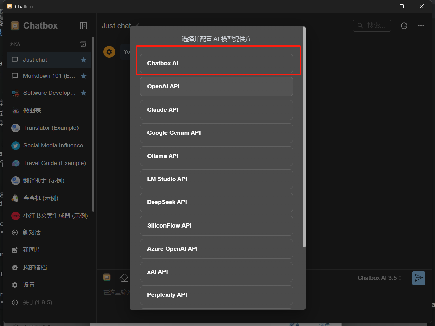435x326 pixels.
Task: Open 关于(1.9.5) about page
Action: (x=49, y=302)
